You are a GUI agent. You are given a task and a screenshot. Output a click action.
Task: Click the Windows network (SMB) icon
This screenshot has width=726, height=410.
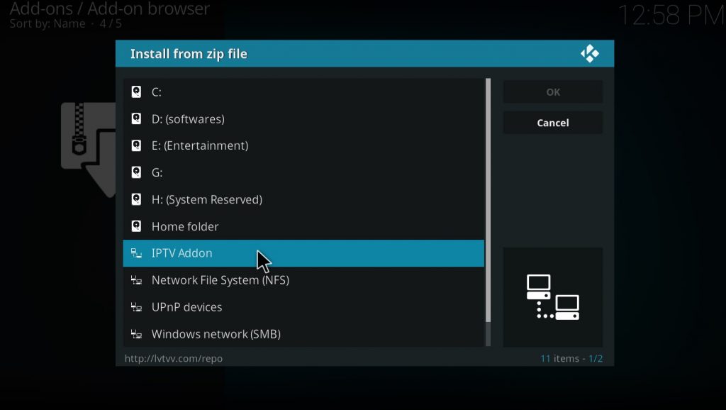(136, 333)
